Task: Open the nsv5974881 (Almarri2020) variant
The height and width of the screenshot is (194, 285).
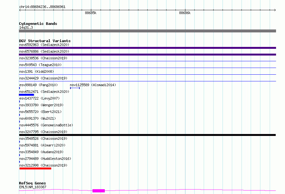Action: [x=42, y=145]
